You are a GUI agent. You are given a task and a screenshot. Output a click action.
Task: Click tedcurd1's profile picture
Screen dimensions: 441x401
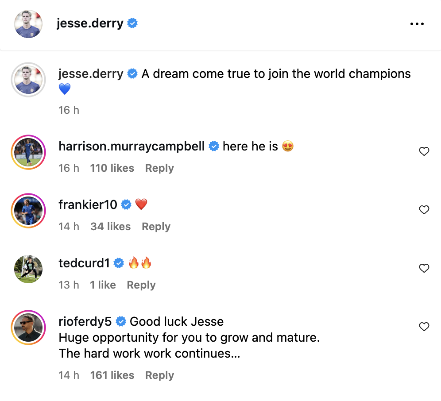28,269
